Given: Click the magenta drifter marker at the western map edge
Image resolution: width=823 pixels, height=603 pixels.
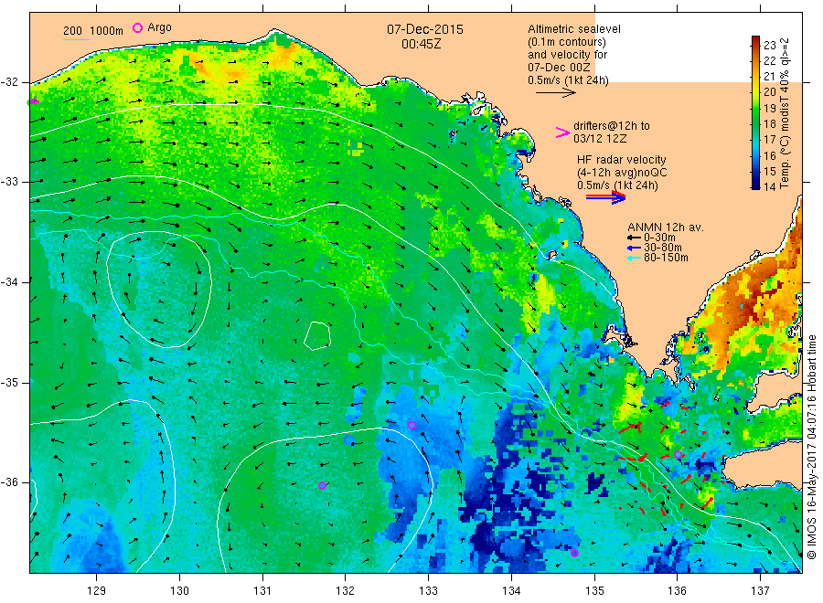Looking at the screenshot, I should point(33,101).
